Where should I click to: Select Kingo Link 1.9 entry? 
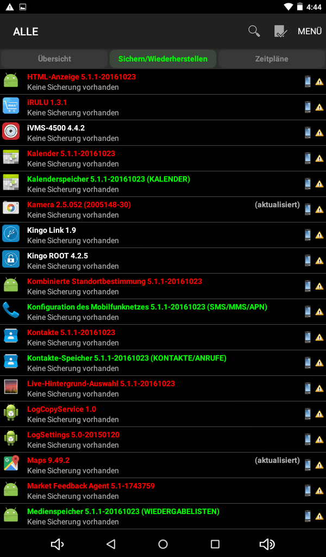(163, 235)
